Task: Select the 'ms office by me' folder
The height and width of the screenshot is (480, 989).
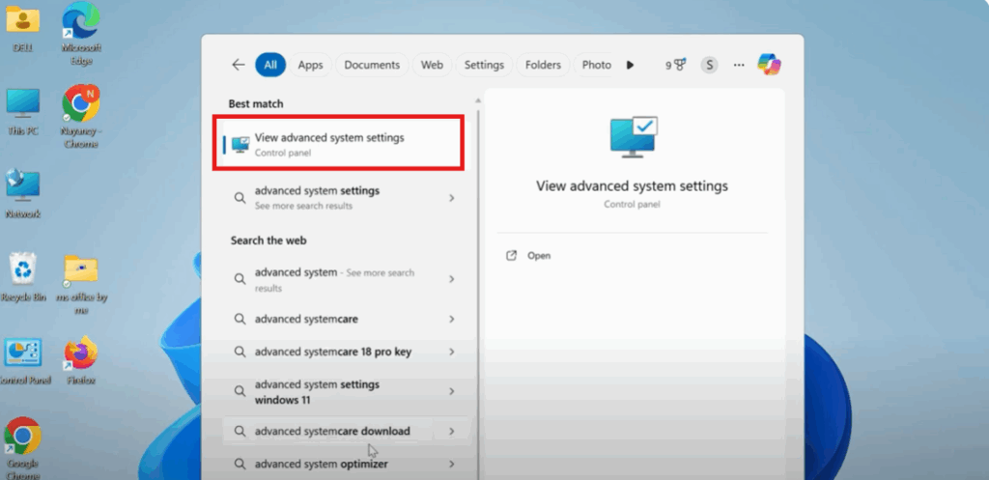Action: click(x=81, y=284)
